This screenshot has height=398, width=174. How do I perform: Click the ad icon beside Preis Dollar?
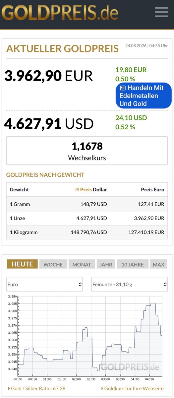click(77, 189)
